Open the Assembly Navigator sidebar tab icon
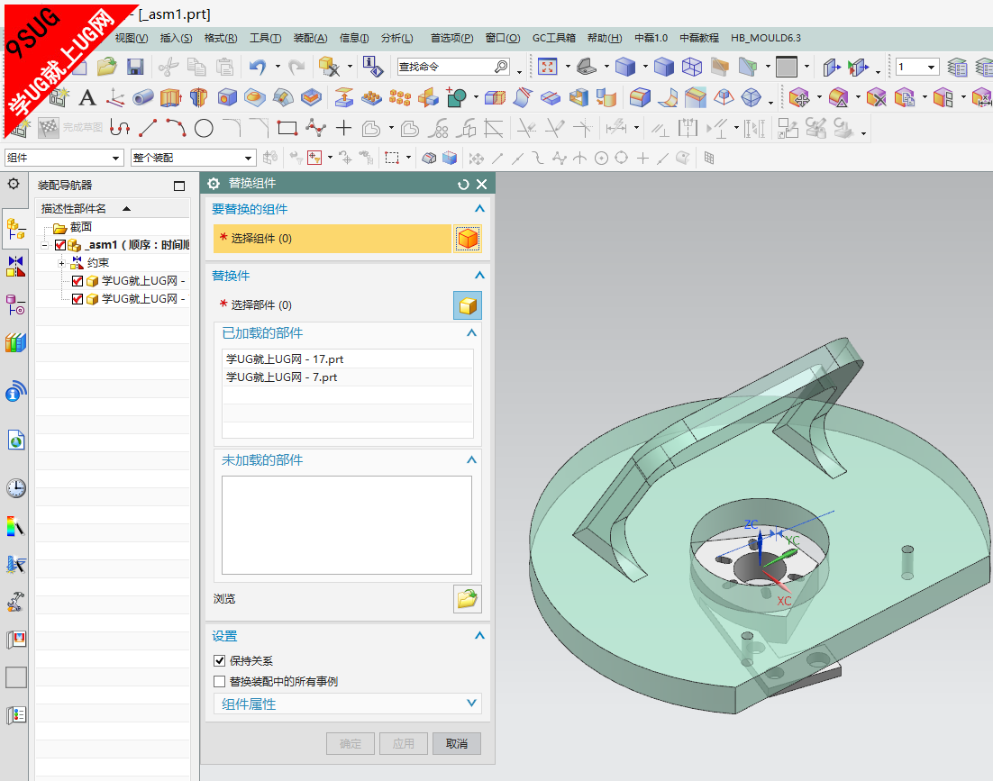Screen dimensions: 993x781 coord(15,229)
